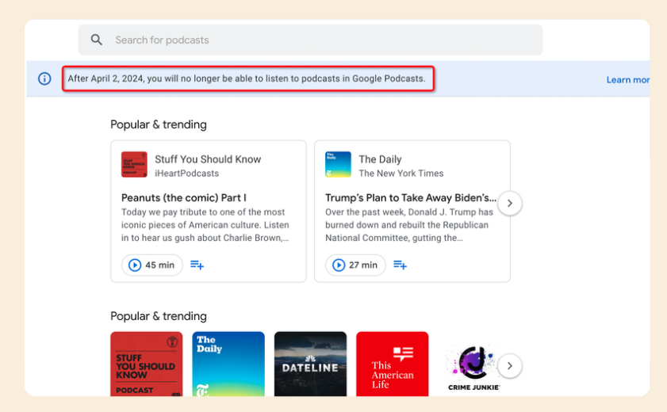
Task: Play the 45 min episode
Action: point(151,265)
